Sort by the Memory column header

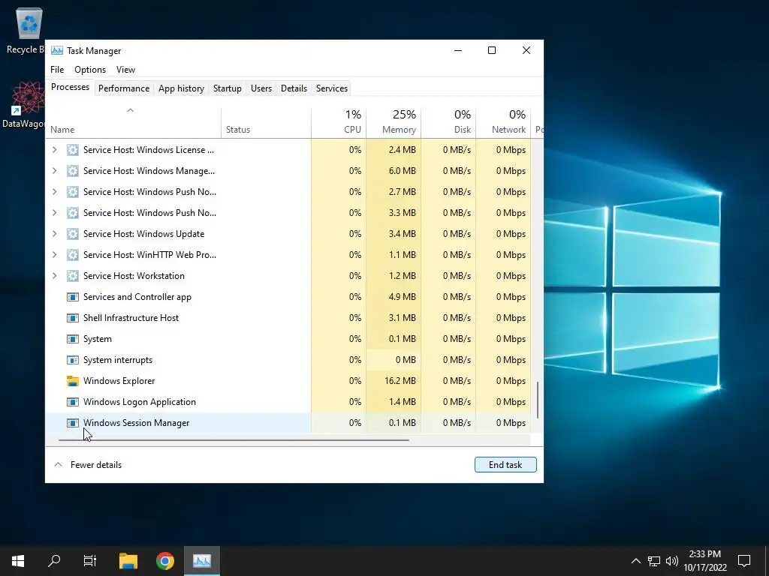pyautogui.click(x=394, y=122)
